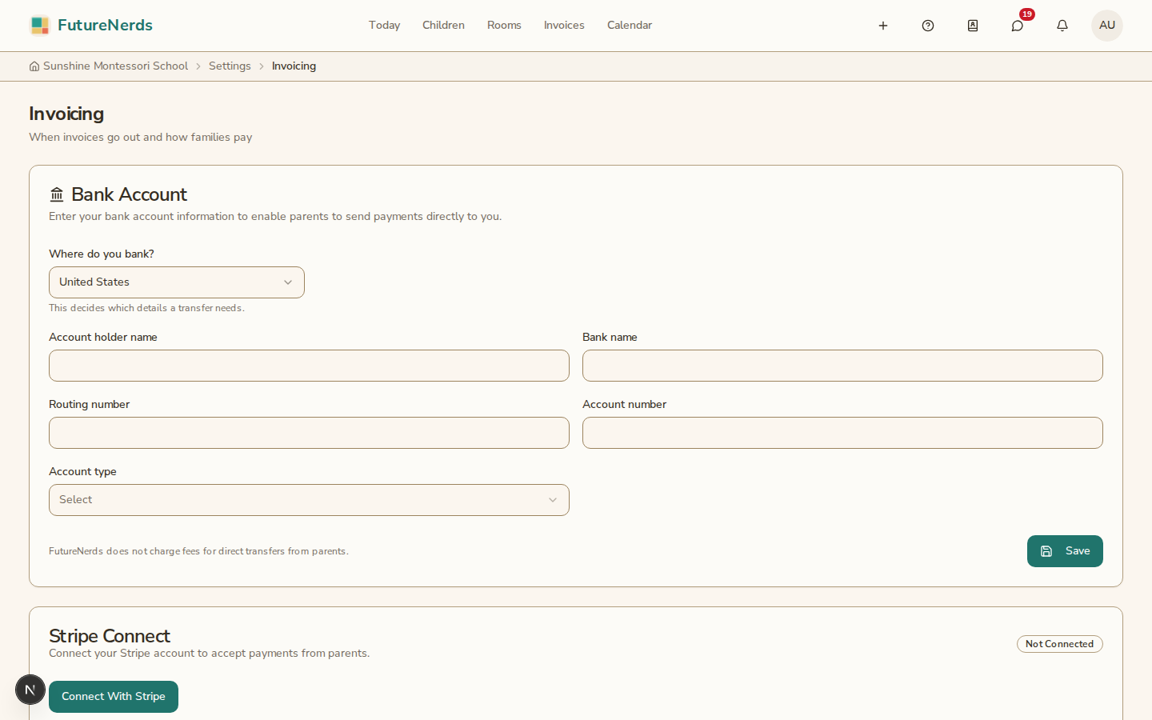Screen dimensions: 1152x720
Task: Click the 'This decides which details' hint
Action: tap(146, 308)
